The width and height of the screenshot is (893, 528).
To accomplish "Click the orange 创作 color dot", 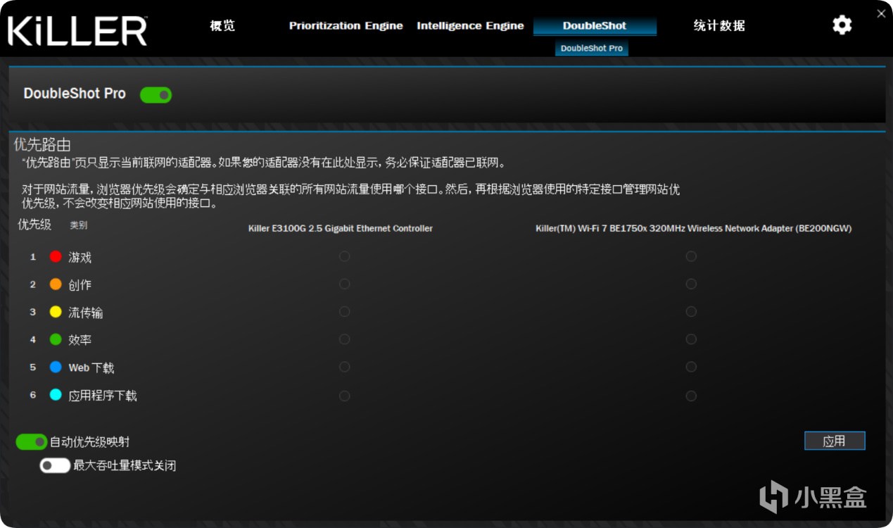I will coord(56,284).
